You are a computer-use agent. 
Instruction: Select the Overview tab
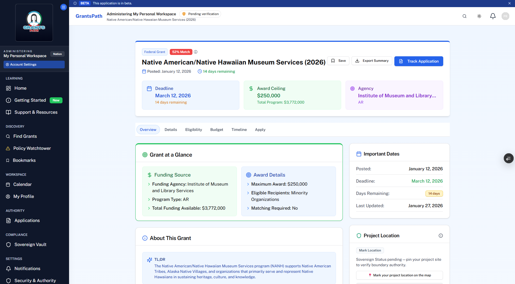[x=148, y=130]
